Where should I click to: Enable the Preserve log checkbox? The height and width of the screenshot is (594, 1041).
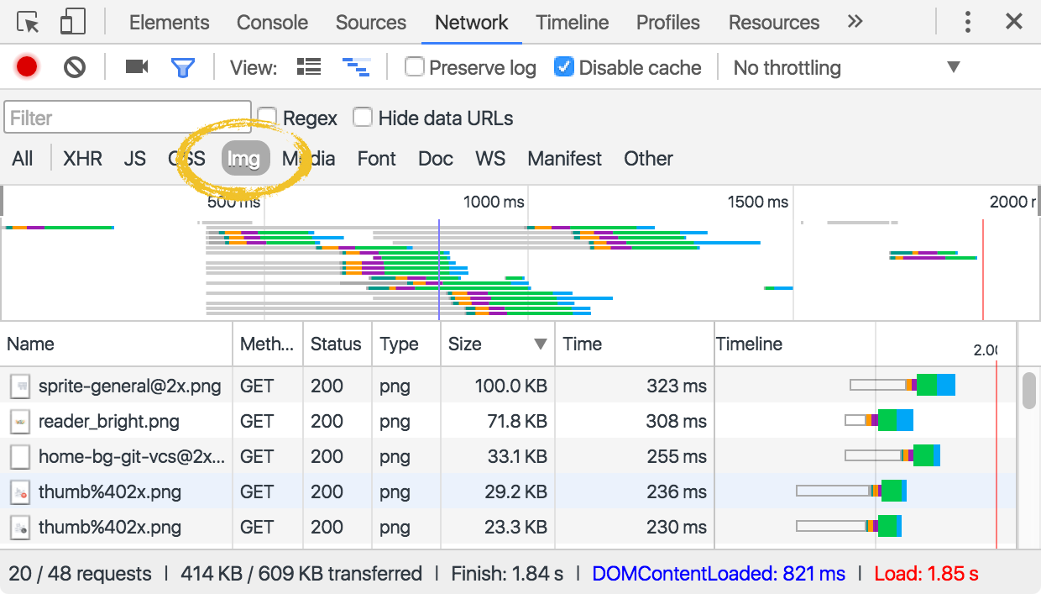pos(415,67)
